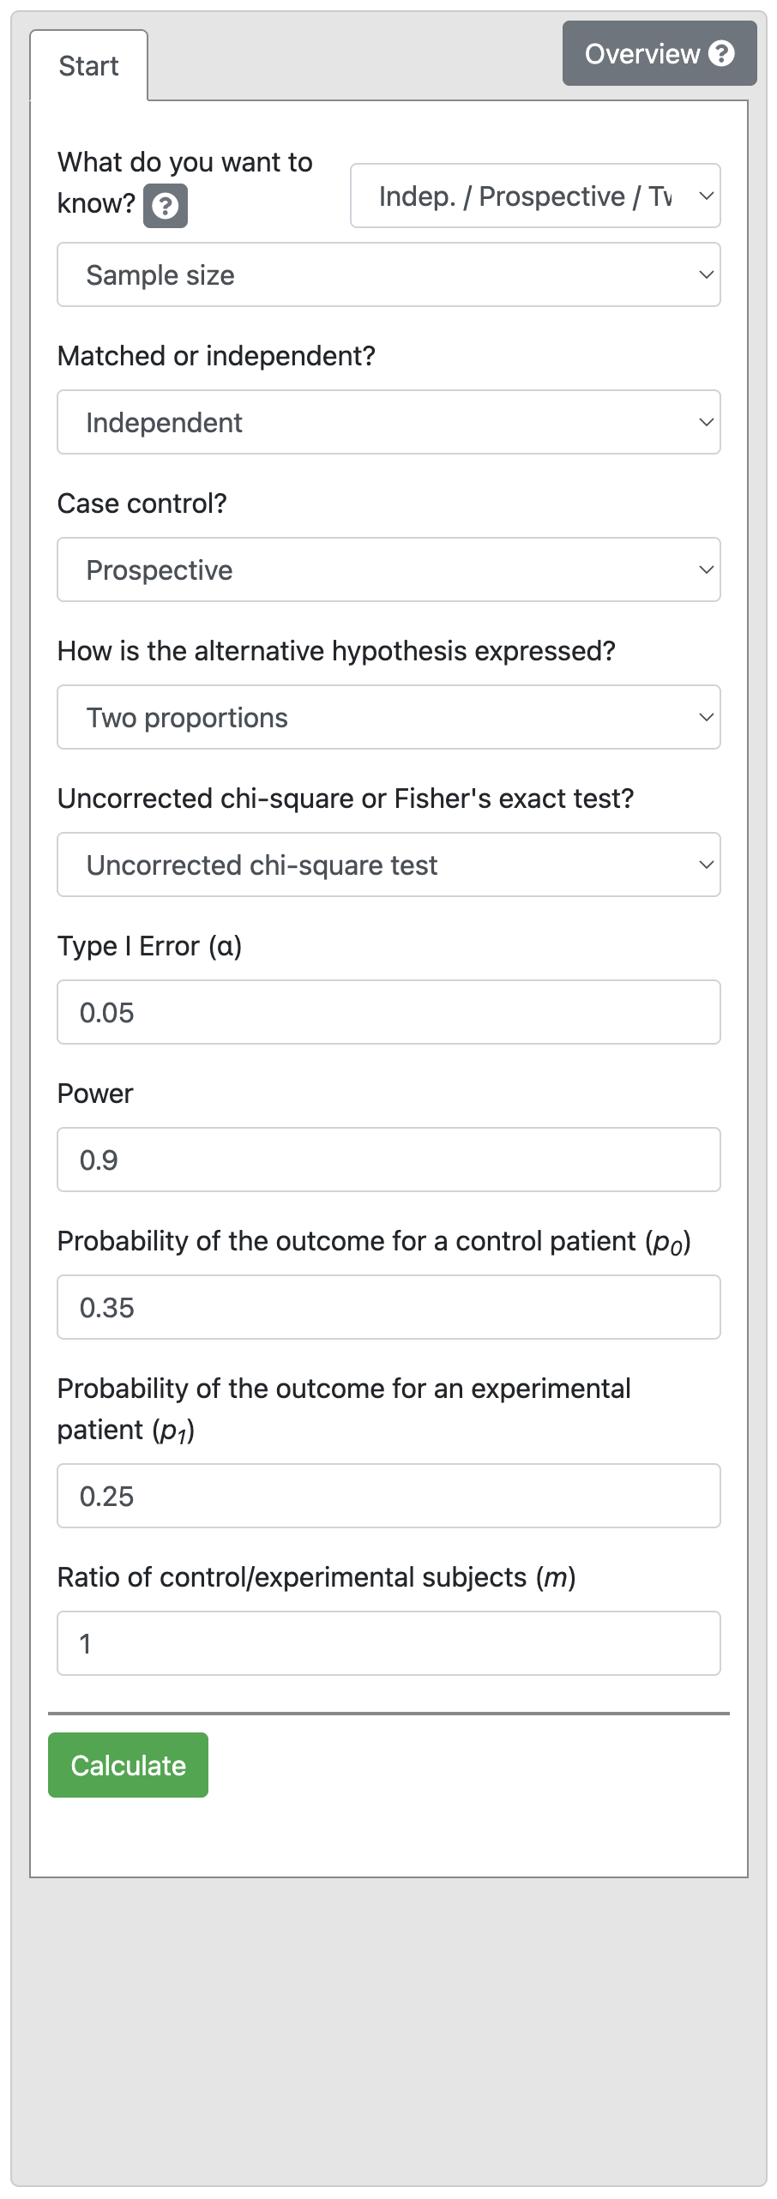Screen dimensions: 777x2199
Task: Click the chevron arrow on Prospective select
Action: point(706,570)
